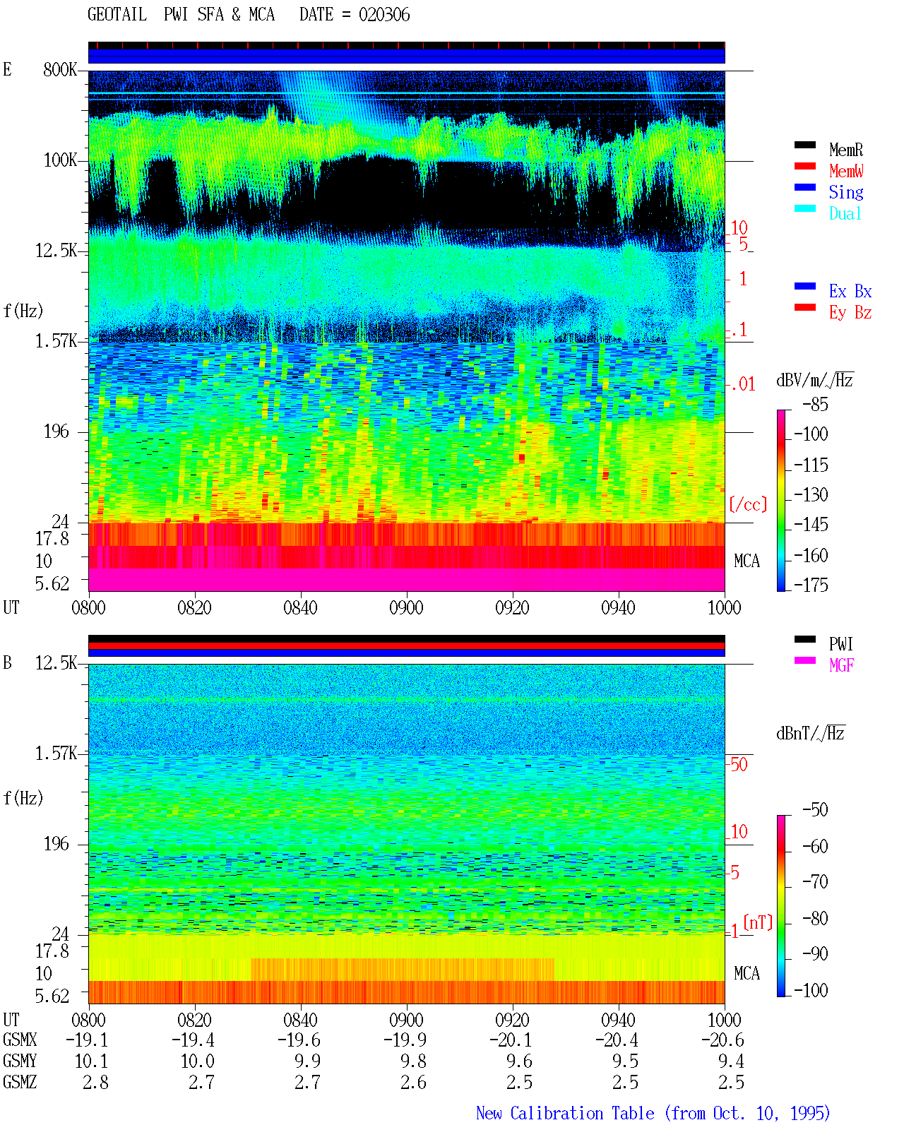Screen dimensions: 904x1125
Task: Click the '[nT]' unit label
Action: [758, 922]
